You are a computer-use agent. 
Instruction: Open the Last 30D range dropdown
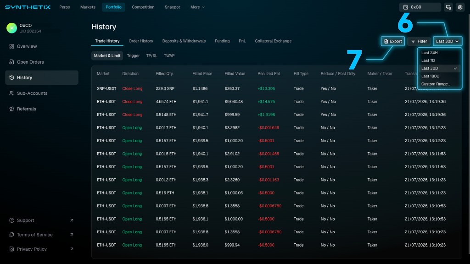[448, 41]
